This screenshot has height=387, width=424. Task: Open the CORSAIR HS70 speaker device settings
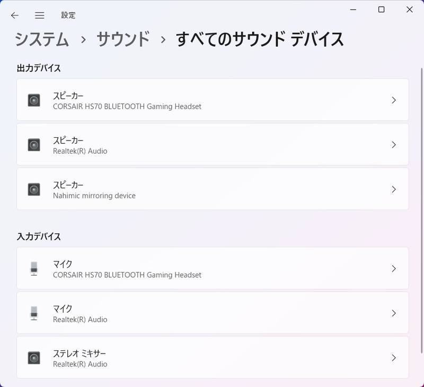tap(212, 100)
